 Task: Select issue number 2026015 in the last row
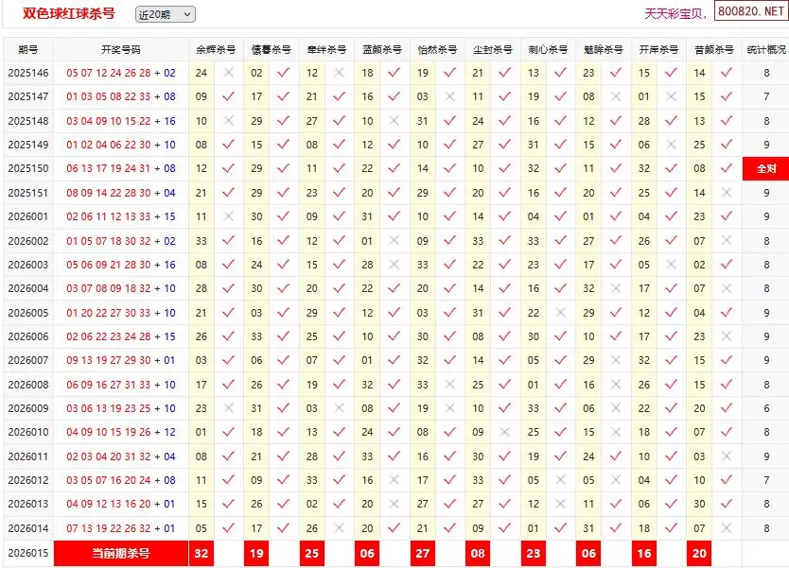27,553
